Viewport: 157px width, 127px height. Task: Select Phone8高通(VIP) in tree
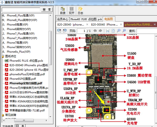coord(18,25)
